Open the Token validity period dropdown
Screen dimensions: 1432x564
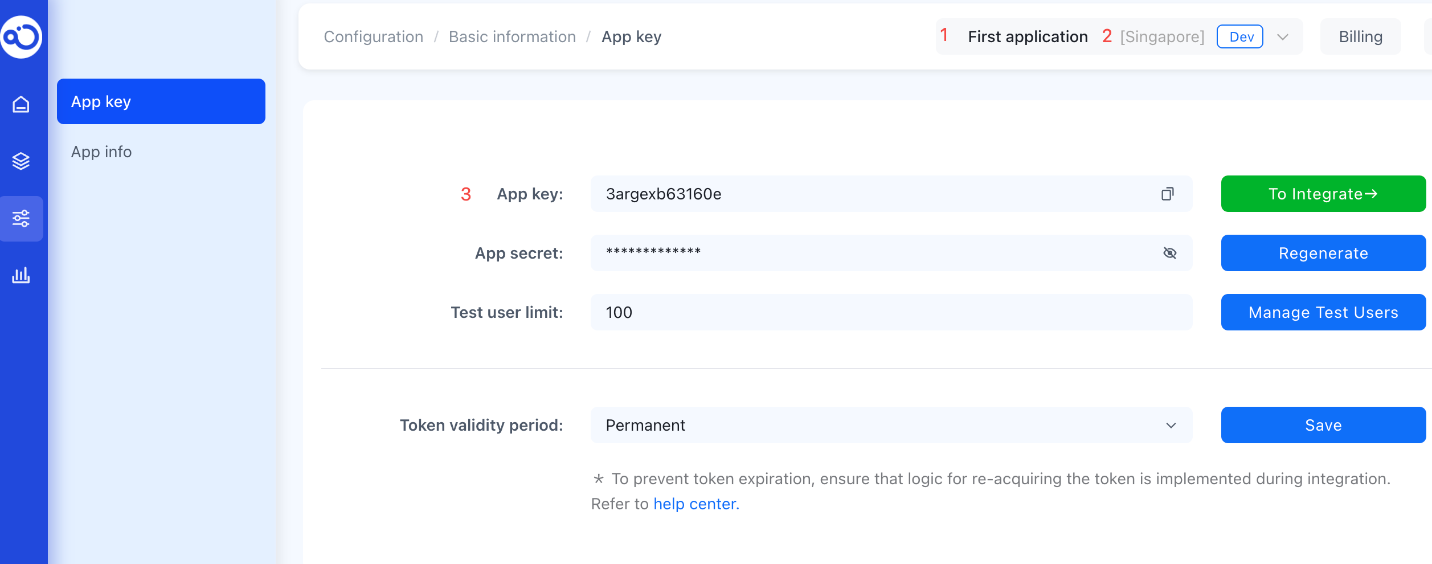[x=891, y=425]
